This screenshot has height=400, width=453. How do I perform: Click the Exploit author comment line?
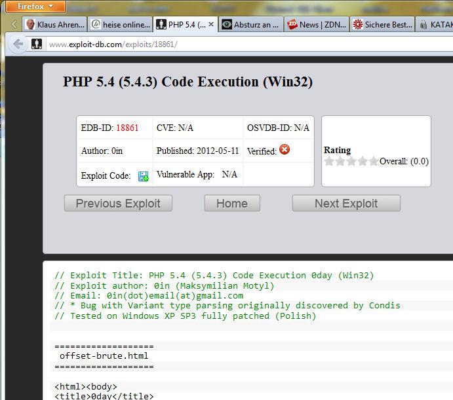tap(164, 285)
